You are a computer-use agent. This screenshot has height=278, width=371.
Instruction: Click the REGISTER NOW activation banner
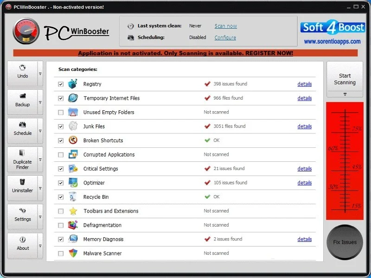point(185,53)
